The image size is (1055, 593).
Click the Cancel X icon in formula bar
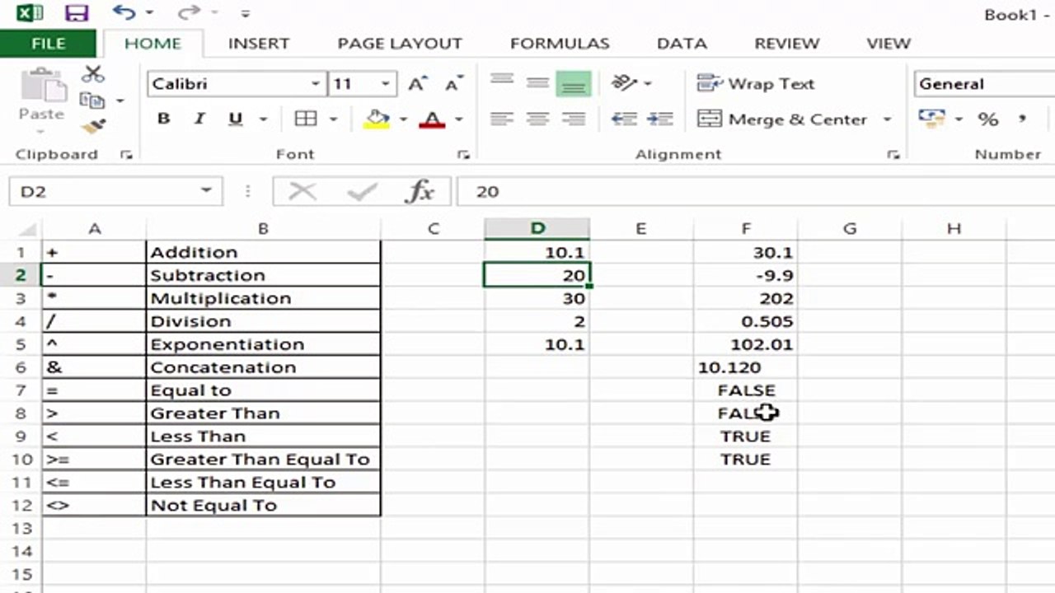point(302,191)
